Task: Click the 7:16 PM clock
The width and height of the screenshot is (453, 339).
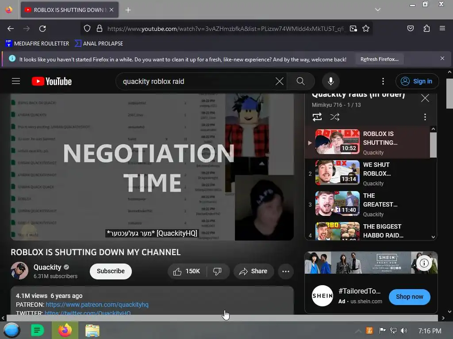Action: (x=430, y=331)
